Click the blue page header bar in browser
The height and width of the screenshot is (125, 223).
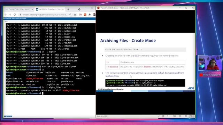pyautogui.click(x=49, y=18)
